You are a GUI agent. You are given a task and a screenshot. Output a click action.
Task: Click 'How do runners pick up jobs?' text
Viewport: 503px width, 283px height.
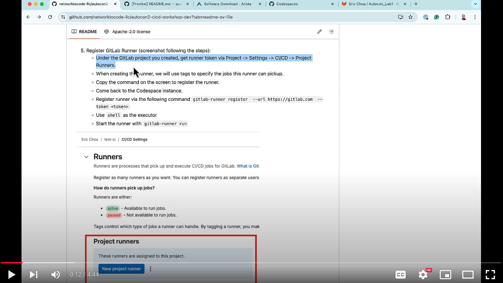124,188
